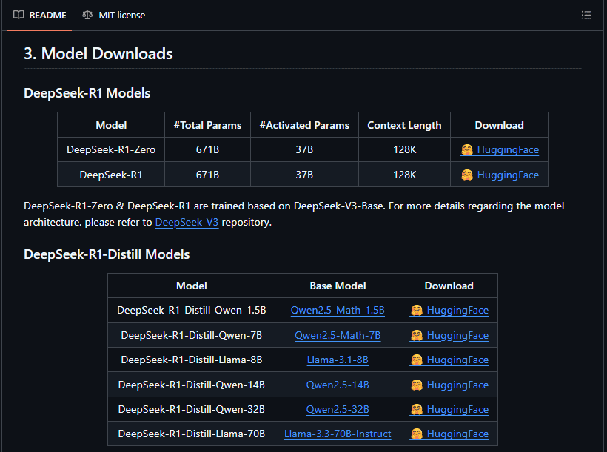The width and height of the screenshot is (607, 452).
Task: Select the 'DeepSeek-R1-Zero' model cell
Action: tap(111, 149)
